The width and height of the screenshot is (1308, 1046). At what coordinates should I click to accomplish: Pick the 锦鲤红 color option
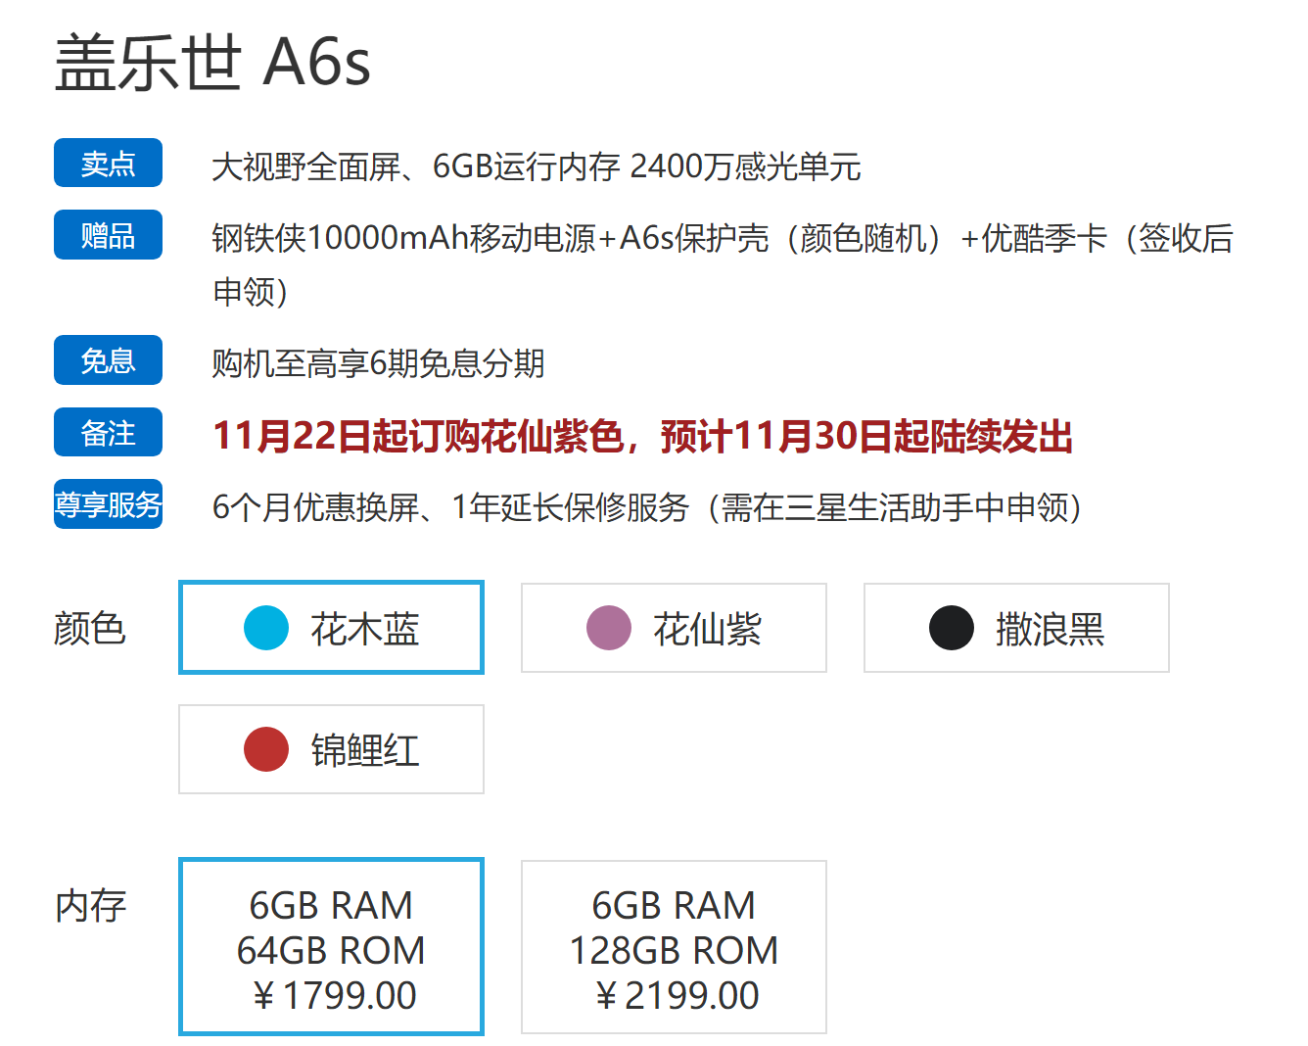pos(331,748)
